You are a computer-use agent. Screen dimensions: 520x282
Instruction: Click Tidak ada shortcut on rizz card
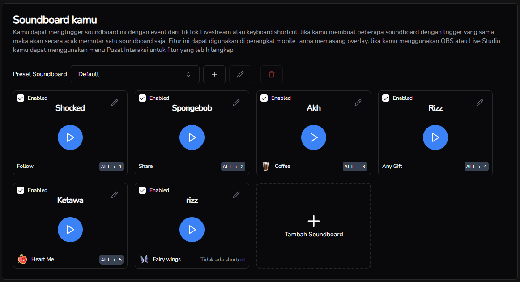tap(223, 260)
